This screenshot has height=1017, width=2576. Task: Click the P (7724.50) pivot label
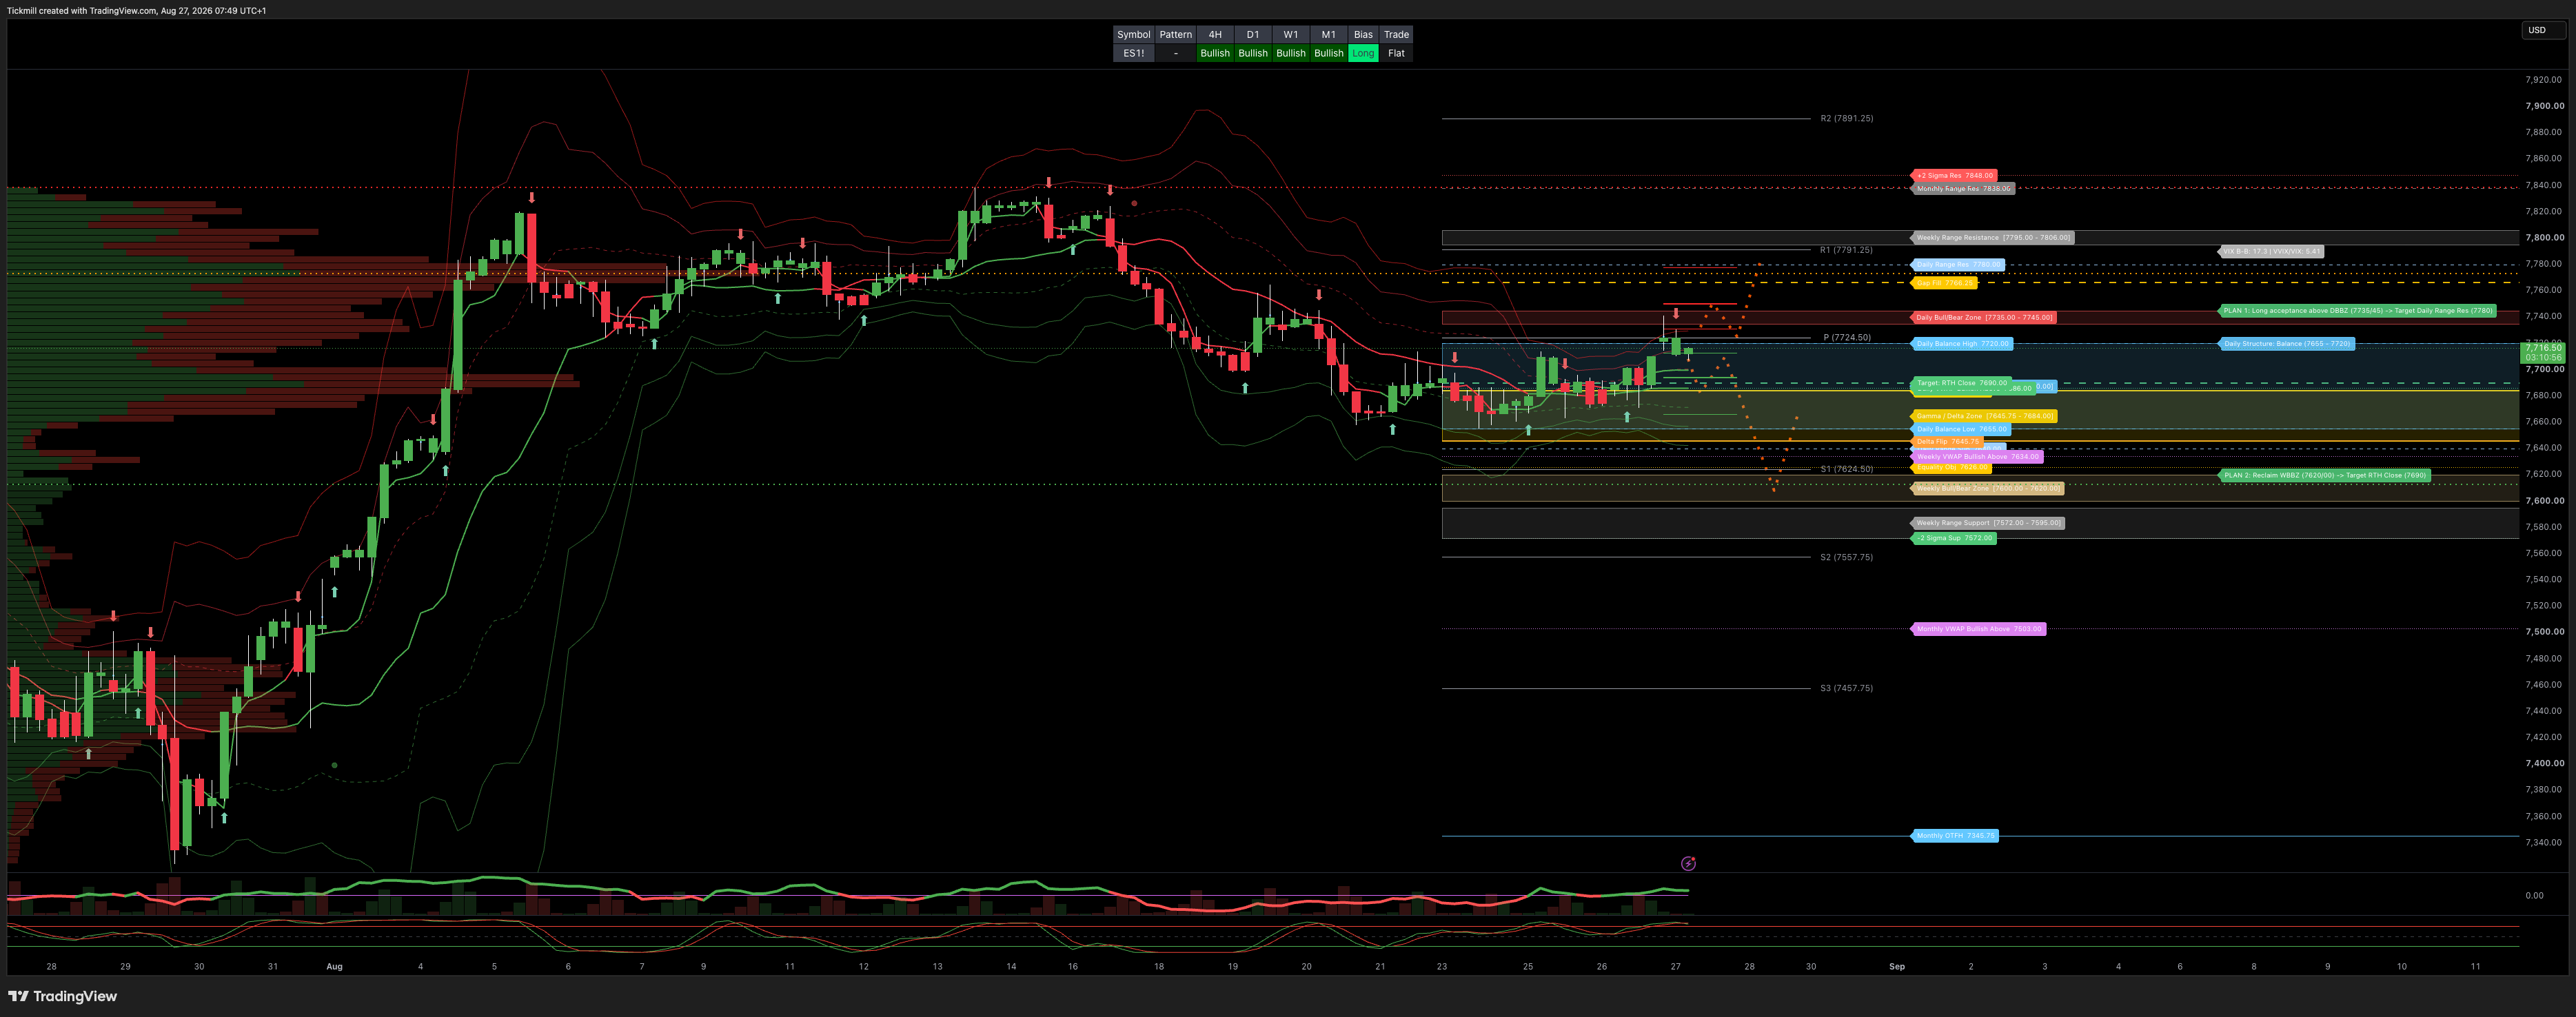(x=1846, y=337)
